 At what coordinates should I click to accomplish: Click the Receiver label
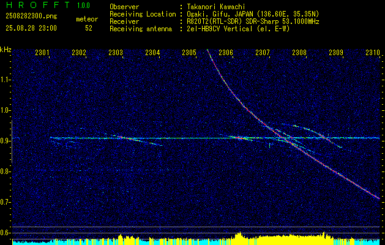pos(124,21)
